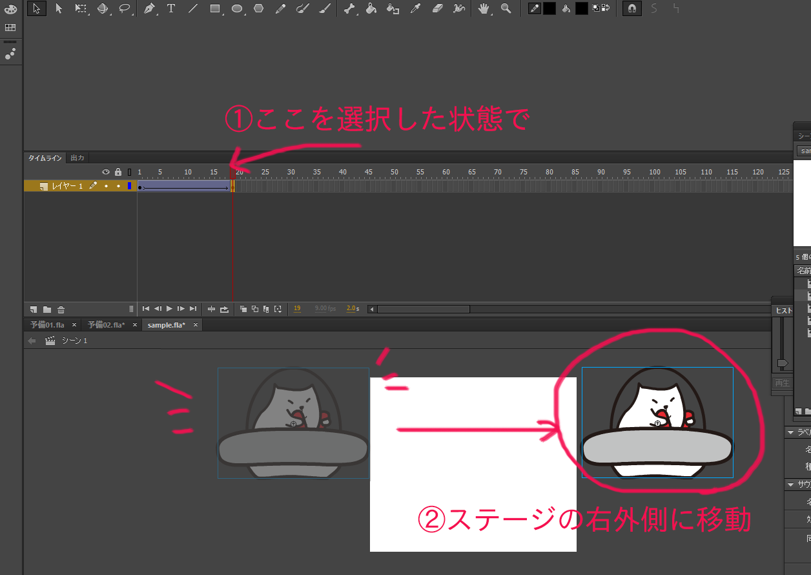Open the modify onion markers dropdown

coord(278,309)
